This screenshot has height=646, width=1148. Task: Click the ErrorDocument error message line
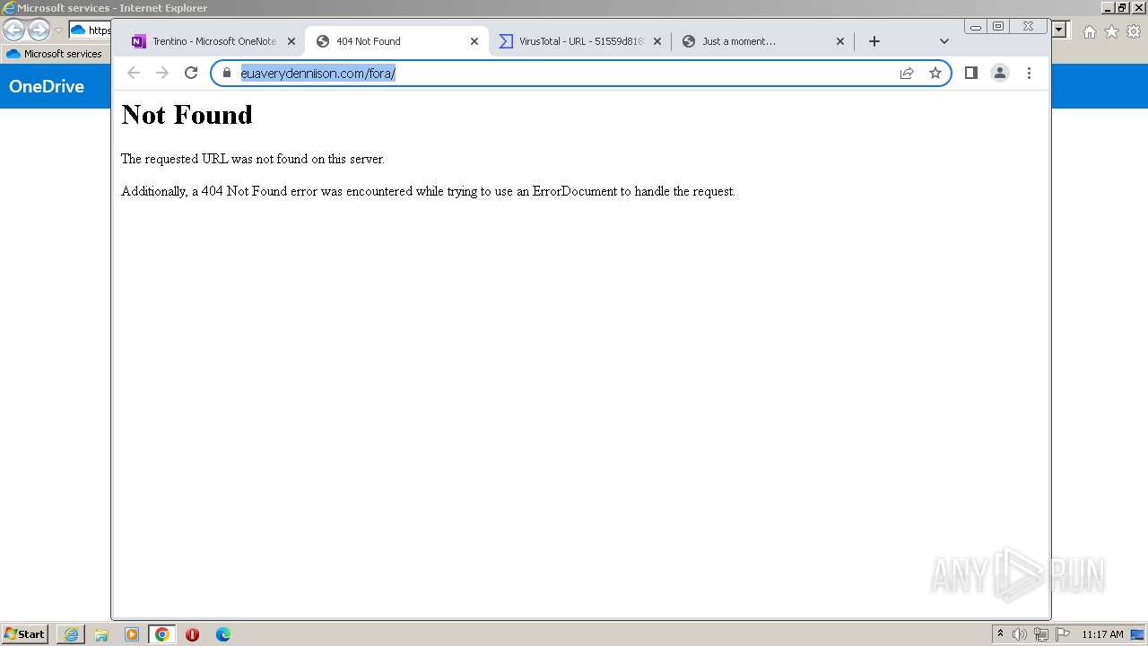coord(428,191)
